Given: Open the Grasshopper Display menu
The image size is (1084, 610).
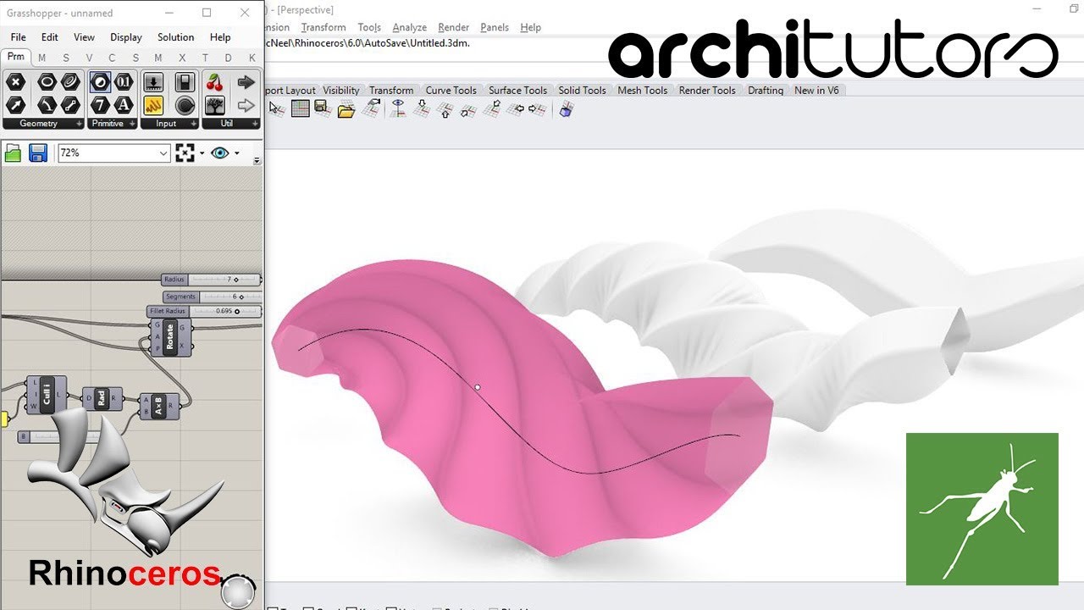Looking at the screenshot, I should pos(126,37).
